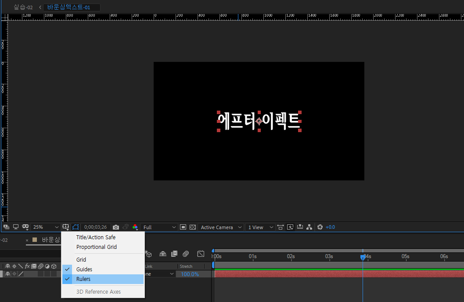This screenshot has height=302, width=464.
Task: Click the +0.0 exposure value
Action: coord(330,227)
